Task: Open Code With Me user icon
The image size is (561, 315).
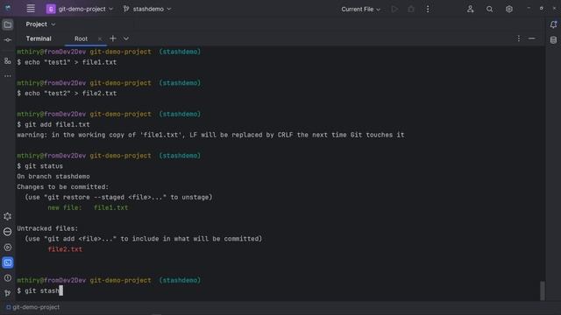Action: pyautogui.click(x=470, y=9)
